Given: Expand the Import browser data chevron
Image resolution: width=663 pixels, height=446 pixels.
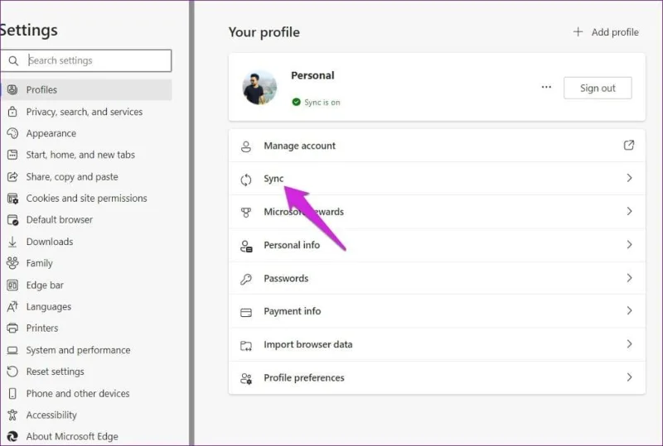Looking at the screenshot, I should 629,343.
